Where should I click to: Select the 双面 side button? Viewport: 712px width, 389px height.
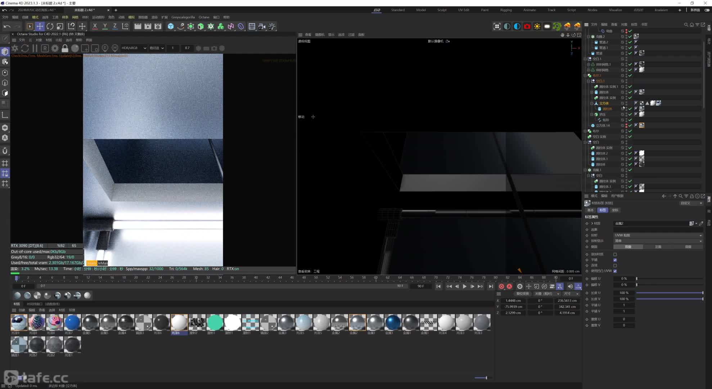pyautogui.click(x=628, y=247)
